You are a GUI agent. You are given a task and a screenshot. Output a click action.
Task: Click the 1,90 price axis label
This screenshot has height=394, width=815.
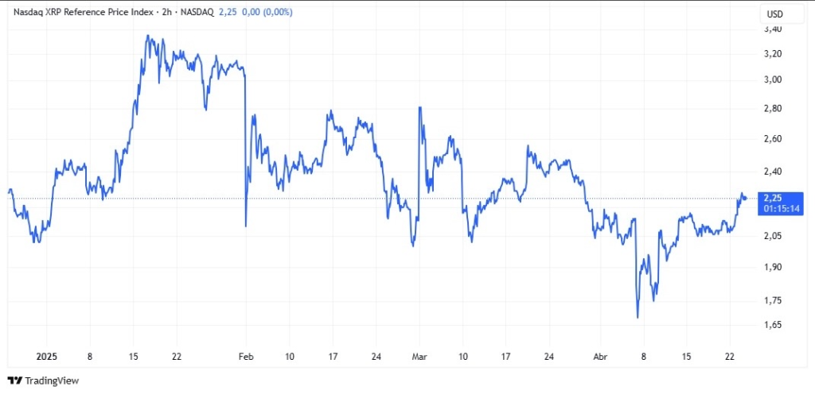pyautogui.click(x=772, y=267)
